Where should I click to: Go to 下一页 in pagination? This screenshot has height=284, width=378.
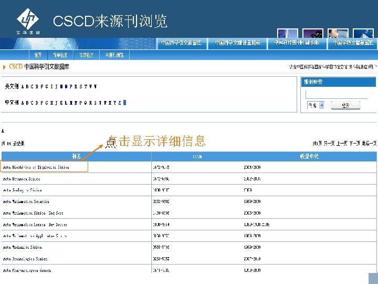coord(355,144)
